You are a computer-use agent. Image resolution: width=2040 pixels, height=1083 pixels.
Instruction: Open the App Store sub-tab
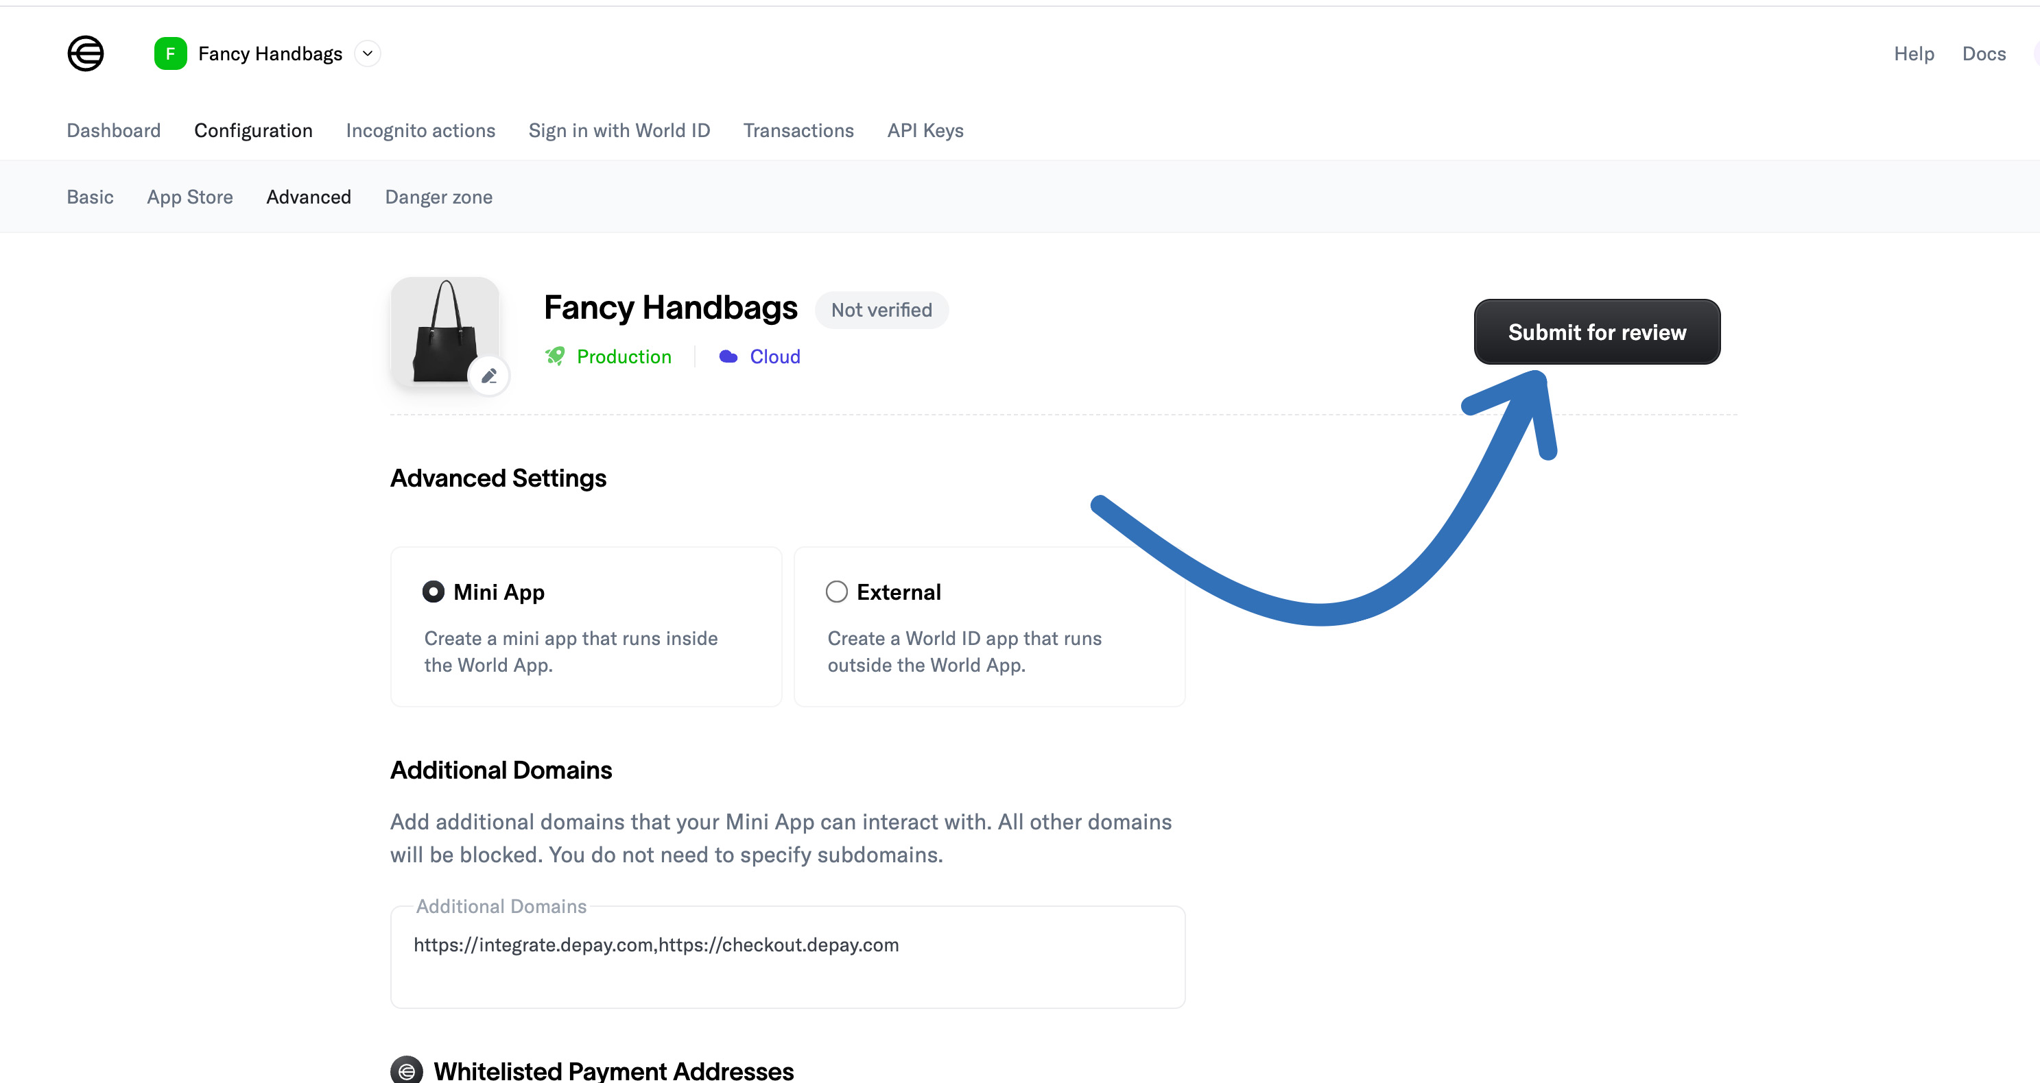[x=190, y=197]
